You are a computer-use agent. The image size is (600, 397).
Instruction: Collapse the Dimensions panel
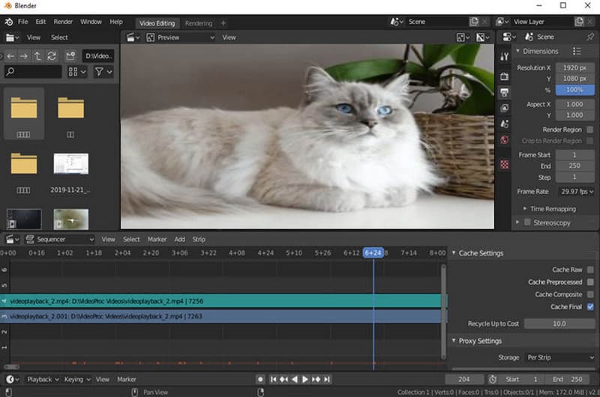point(517,51)
